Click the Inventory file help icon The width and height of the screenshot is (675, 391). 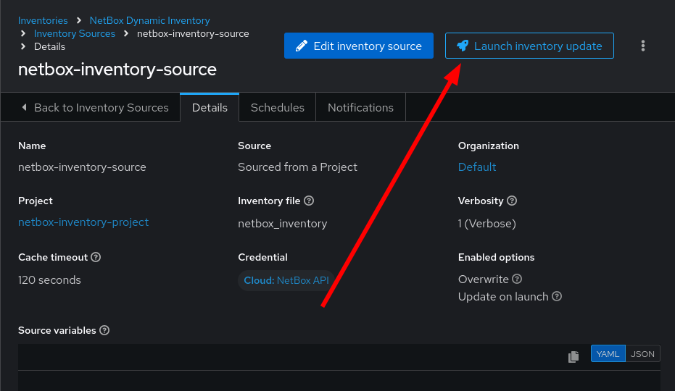click(309, 201)
